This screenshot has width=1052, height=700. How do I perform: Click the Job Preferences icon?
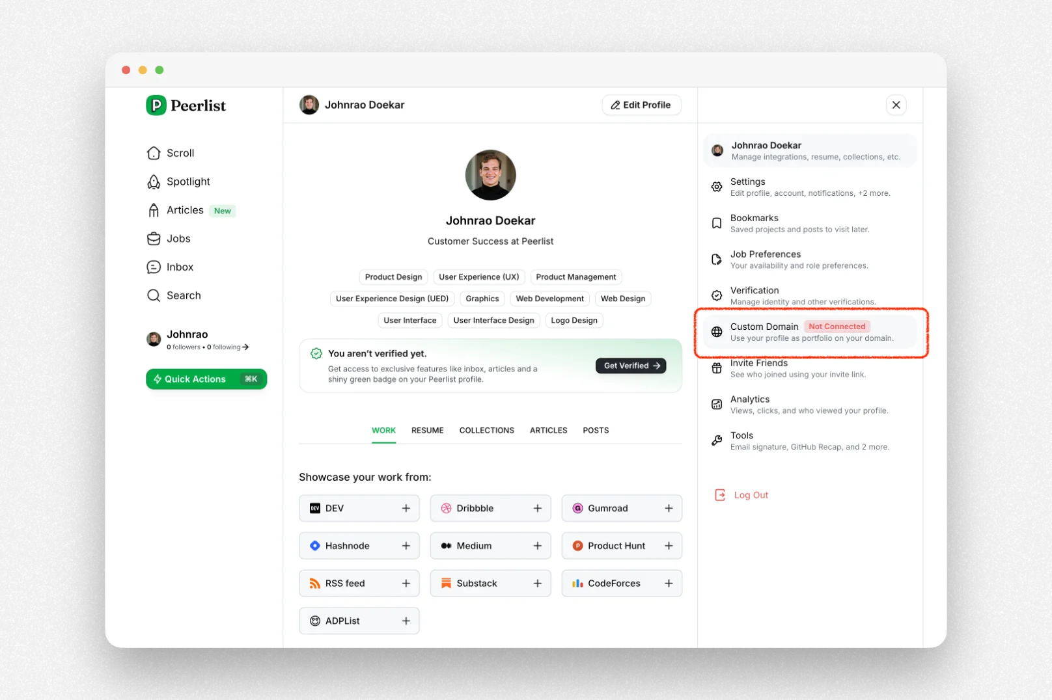click(x=717, y=260)
